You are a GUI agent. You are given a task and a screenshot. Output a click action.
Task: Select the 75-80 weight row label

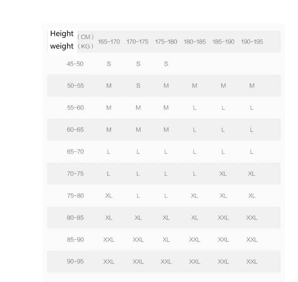point(75,196)
